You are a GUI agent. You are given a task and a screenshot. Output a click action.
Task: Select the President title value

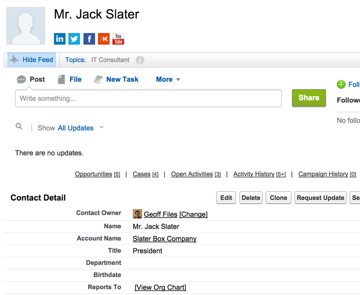pos(148,251)
